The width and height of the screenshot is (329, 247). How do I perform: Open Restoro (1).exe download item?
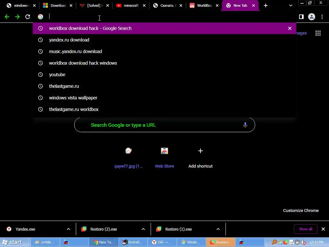(x=182, y=229)
